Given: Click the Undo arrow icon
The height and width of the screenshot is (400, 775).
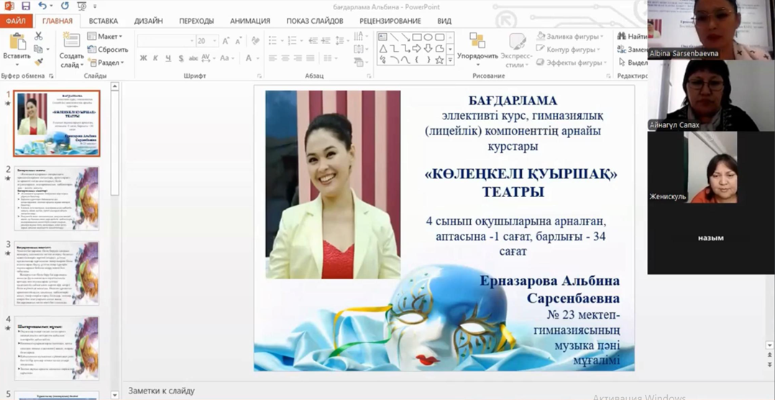Looking at the screenshot, I should [42, 6].
